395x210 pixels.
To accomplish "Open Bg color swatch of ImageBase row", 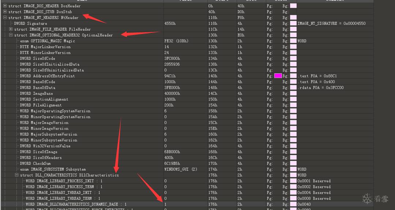I will [293, 93].
